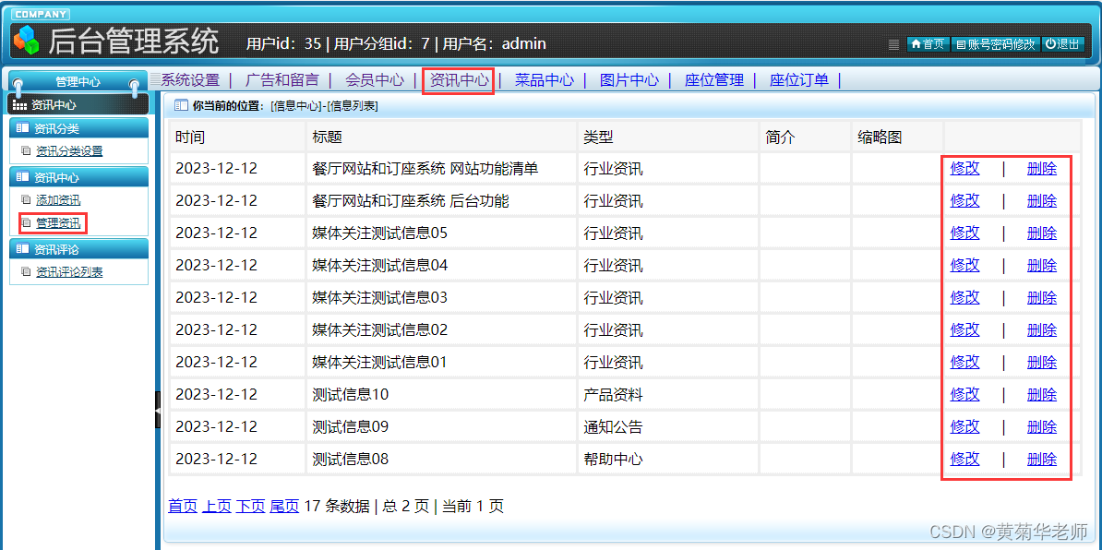Click the panel icon in 资讯分类 header
Viewport: 1102px width, 550px height.
22,128
